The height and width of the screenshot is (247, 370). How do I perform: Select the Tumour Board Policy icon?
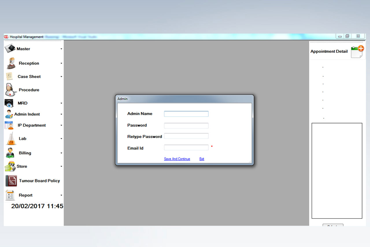coord(11,181)
